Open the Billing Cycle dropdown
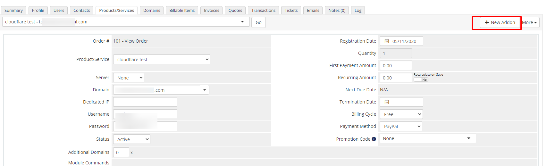This screenshot has height=166, width=547. point(401,114)
